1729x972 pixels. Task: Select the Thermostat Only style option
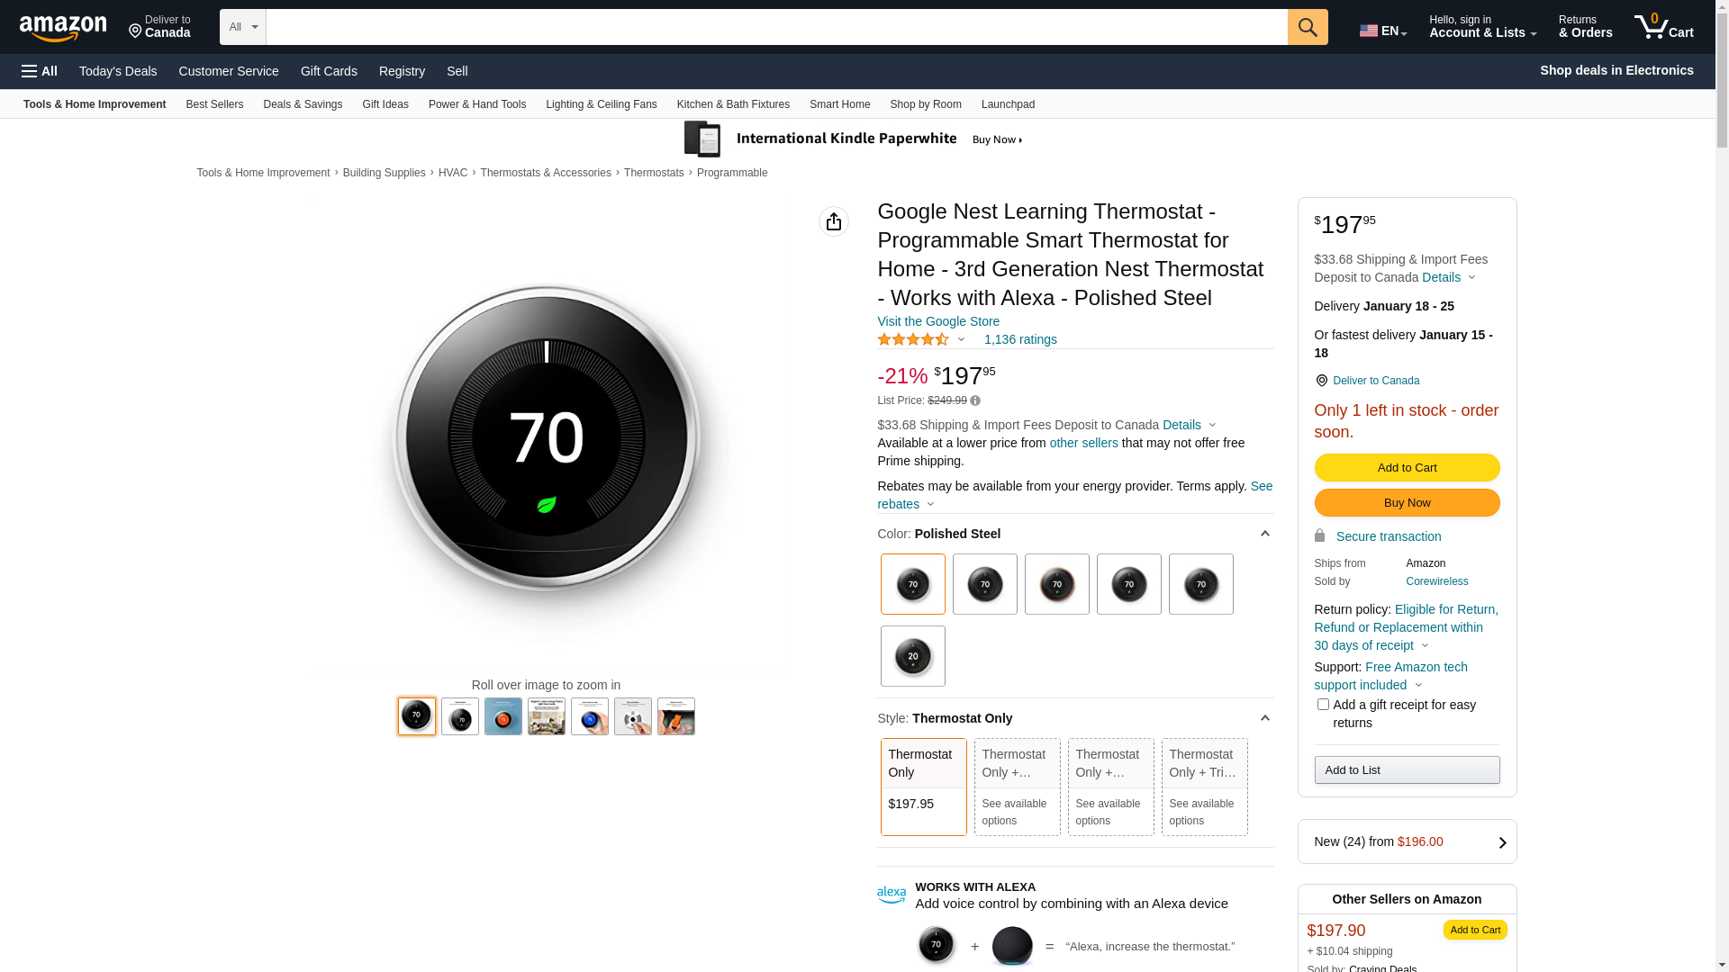[923, 787]
